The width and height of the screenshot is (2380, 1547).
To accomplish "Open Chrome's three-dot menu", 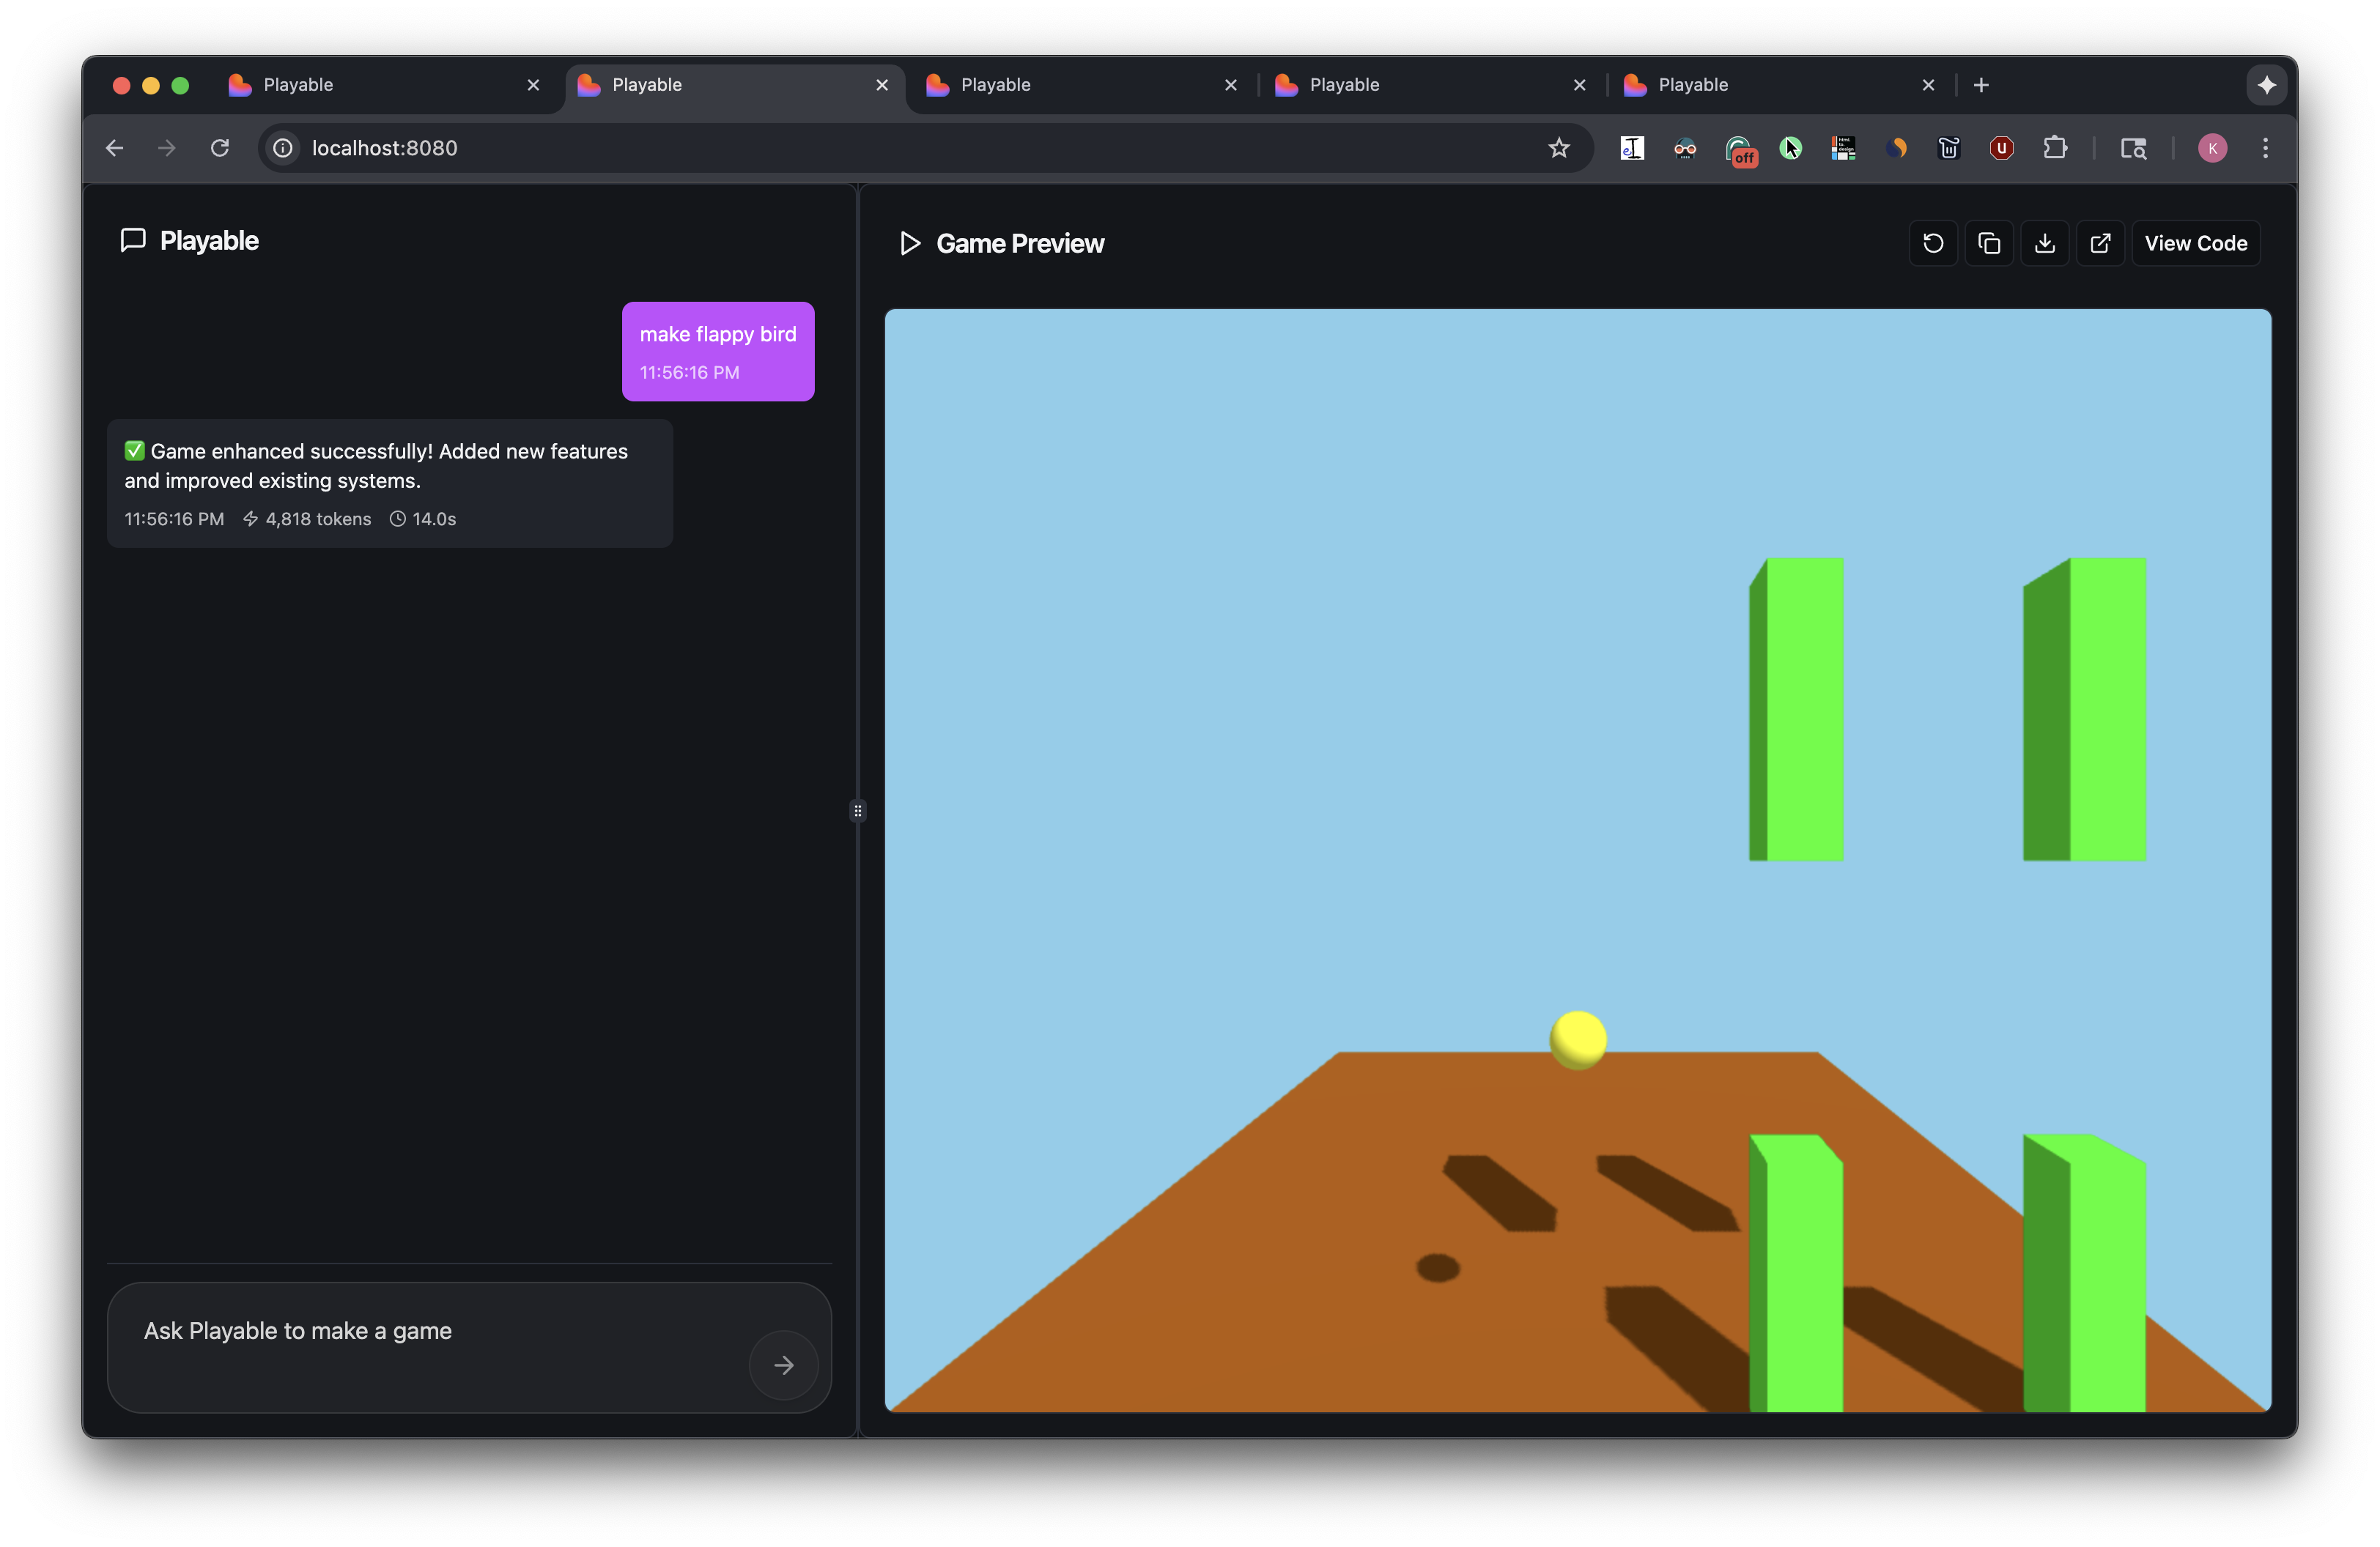I will [x=2266, y=148].
